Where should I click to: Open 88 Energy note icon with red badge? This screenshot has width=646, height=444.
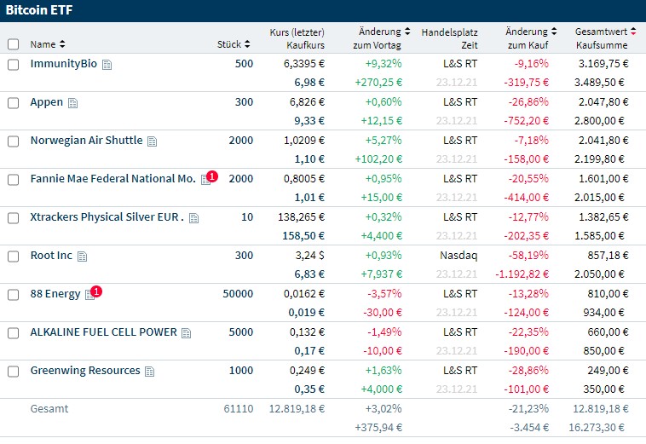click(89, 295)
